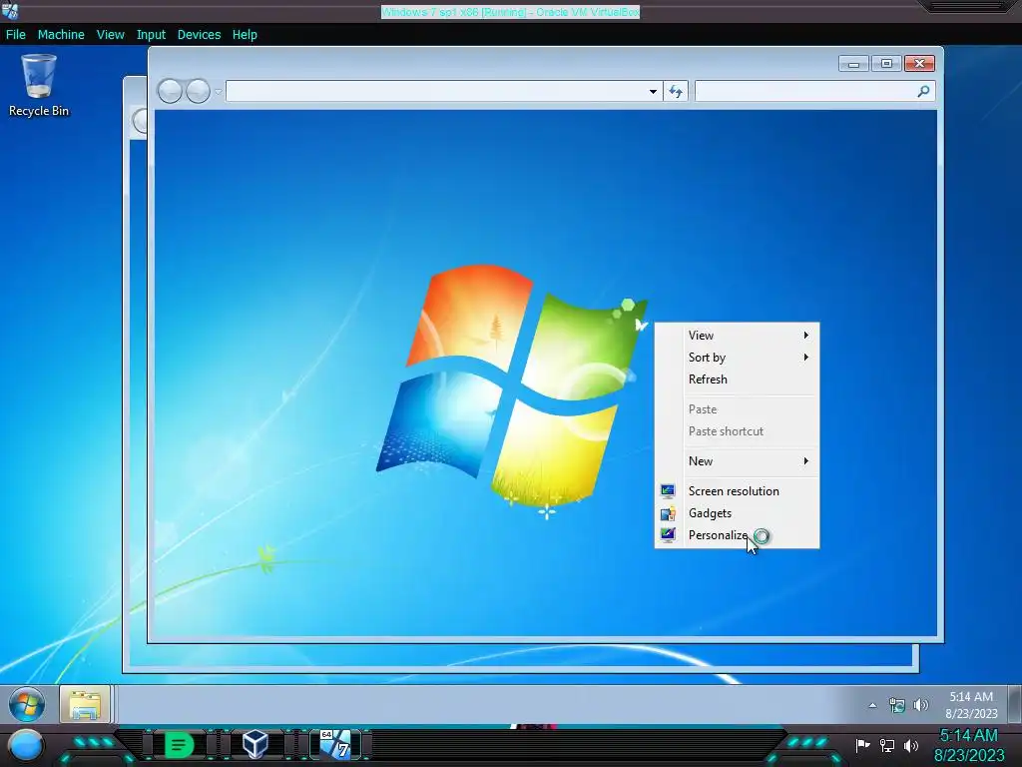The height and width of the screenshot is (767, 1022).
Task: Click the guest network tray icon
Action: pyautogui.click(x=897, y=705)
